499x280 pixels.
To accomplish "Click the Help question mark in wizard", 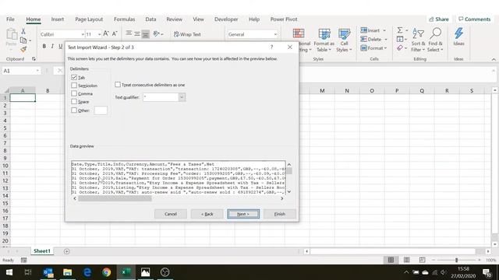I will [x=271, y=47].
